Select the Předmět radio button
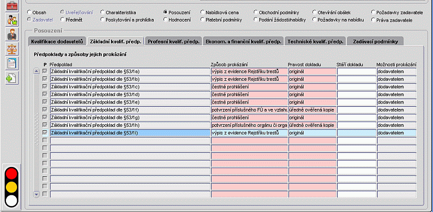This screenshot has width=433, height=212. [62, 20]
